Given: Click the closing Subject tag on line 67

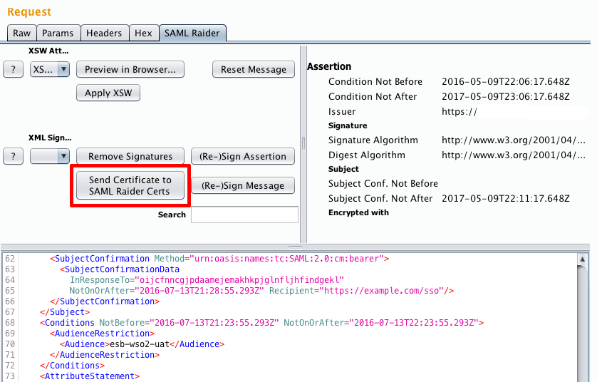Looking at the screenshot, I should (65, 312).
